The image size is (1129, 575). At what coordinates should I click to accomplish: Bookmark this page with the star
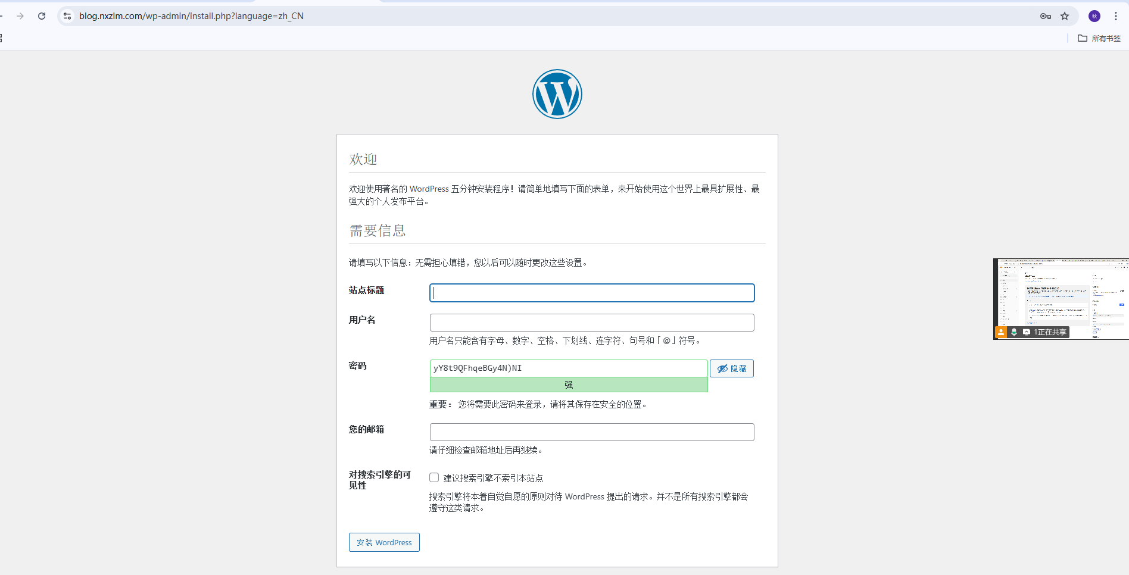pos(1065,16)
